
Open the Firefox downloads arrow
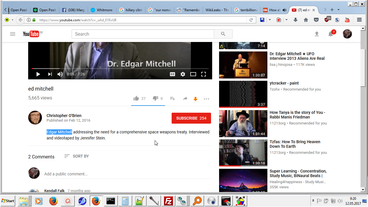(296, 20)
